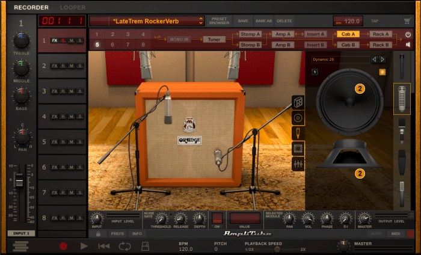This screenshot has width=421, height=255.
Task: Select the microphone view icon
Action: pyautogui.click(x=298, y=133)
